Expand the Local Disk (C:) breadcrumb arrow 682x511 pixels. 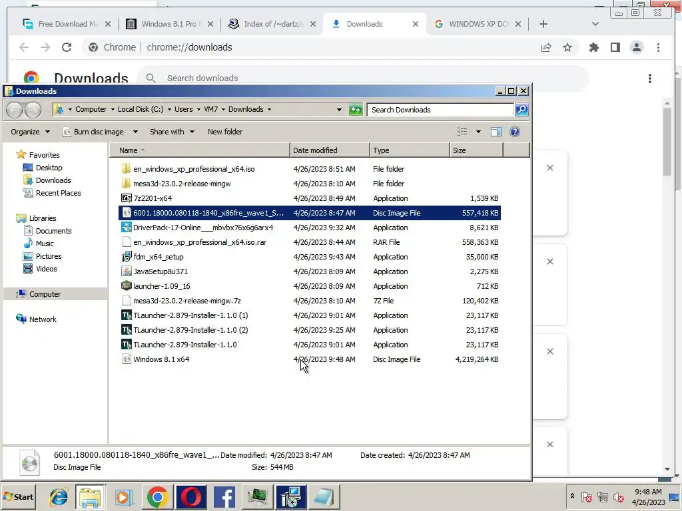click(169, 110)
